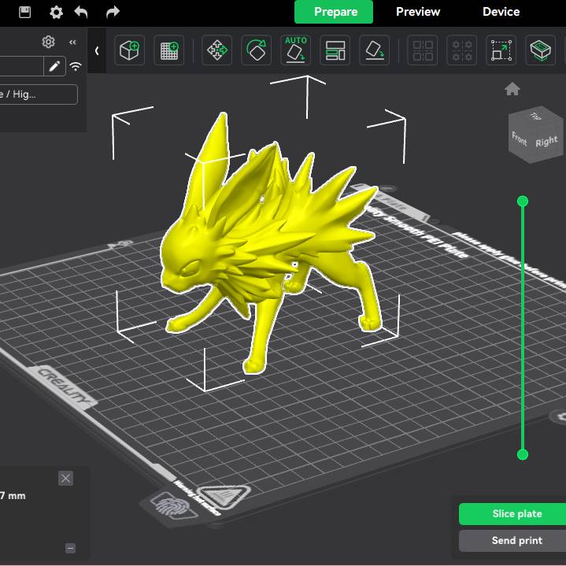Select the Scale tool icon
The width and height of the screenshot is (566, 566).
(x=501, y=50)
